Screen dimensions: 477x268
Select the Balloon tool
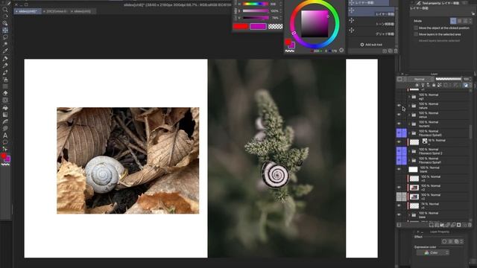(x=5, y=142)
